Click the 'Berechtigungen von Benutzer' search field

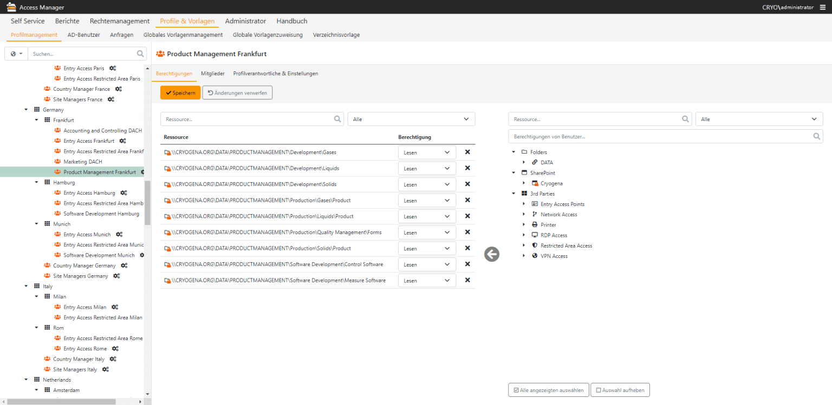tap(661, 137)
